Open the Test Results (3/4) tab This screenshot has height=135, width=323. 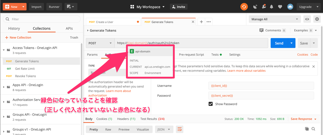(x=152, y=119)
